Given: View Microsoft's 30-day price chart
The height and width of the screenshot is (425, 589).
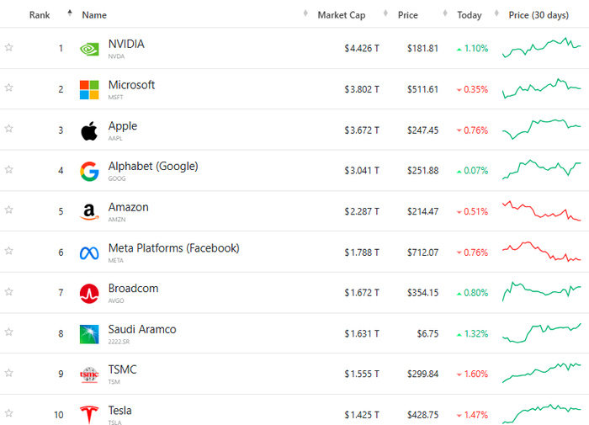Looking at the screenshot, I should pos(542,88).
